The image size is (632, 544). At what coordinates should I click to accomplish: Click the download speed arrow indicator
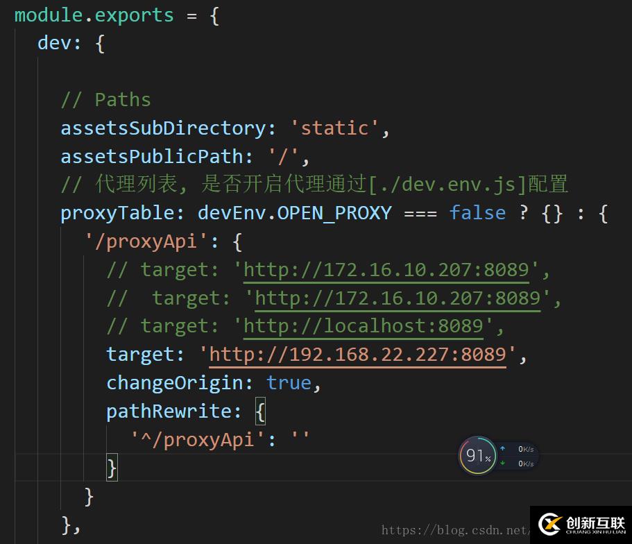pyautogui.click(x=502, y=463)
